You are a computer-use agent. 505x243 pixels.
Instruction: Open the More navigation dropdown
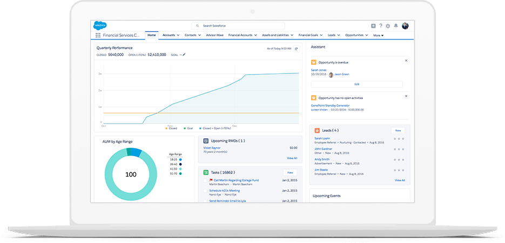[378, 36]
